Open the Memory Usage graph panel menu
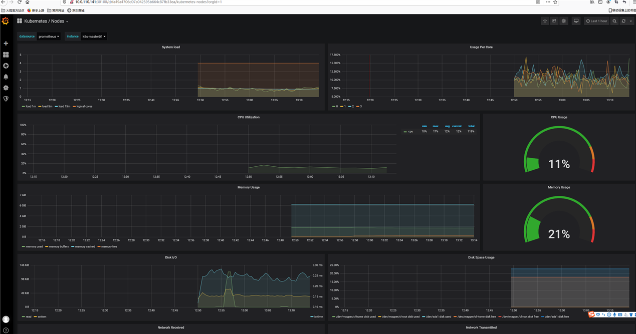 (249, 187)
